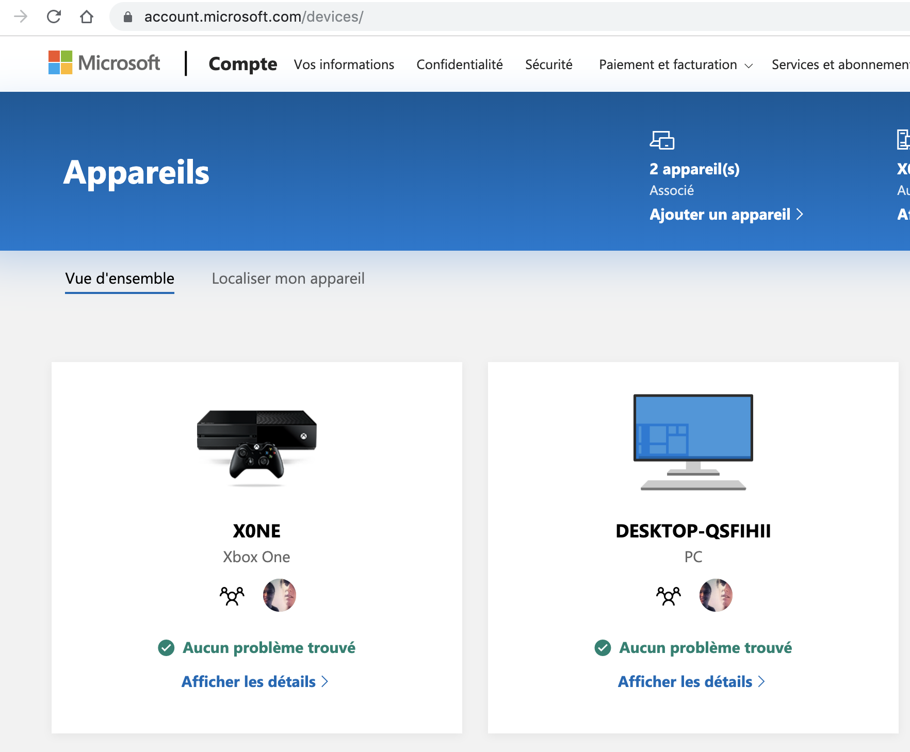Image resolution: width=910 pixels, height=752 pixels.
Task: Click family group icon under DESKTOP-QSFIHII
Action: 669,596
